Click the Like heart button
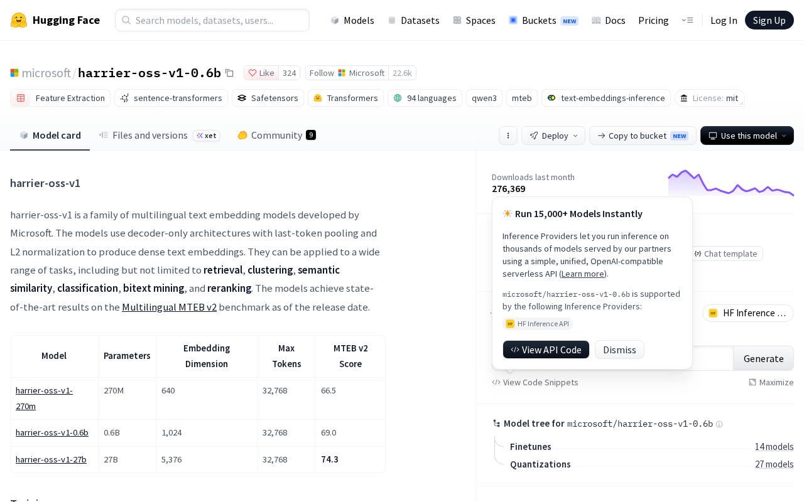 pyautogui.click(x=261, y=73)
